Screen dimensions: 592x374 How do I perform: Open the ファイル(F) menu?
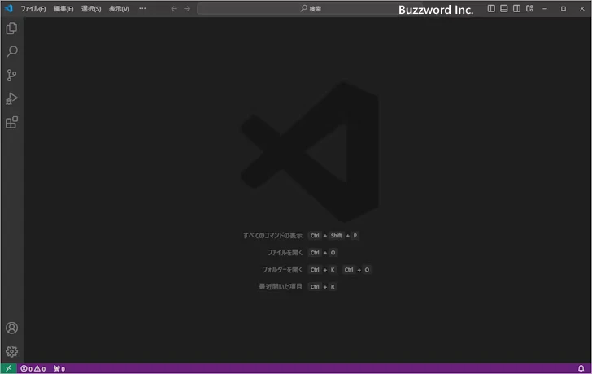pos(33,8)
